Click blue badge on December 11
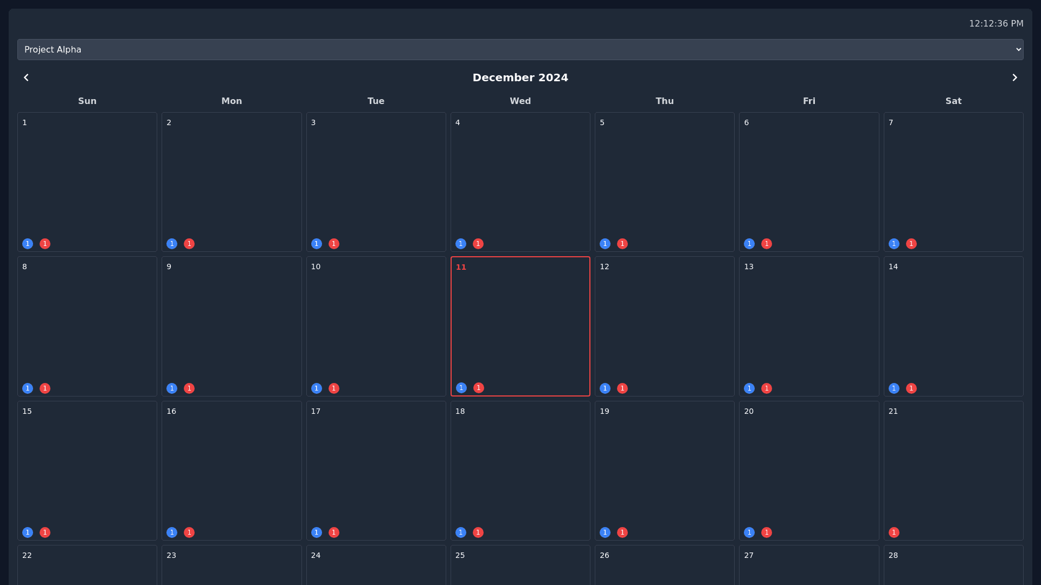1041x585 pixels. click(x=461, y=388)
